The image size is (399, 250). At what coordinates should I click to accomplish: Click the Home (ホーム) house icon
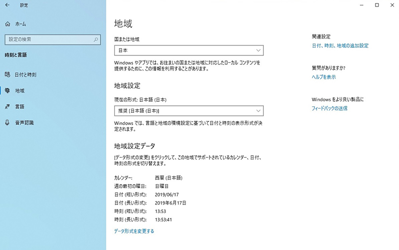pos(8,24)
